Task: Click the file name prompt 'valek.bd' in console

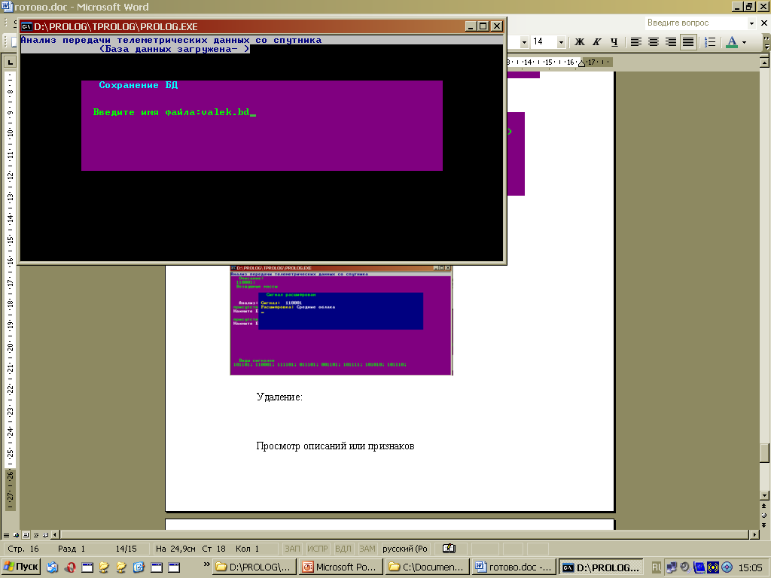Action: (225, 112)
